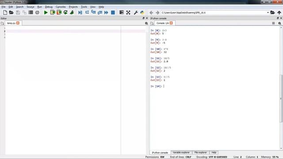Open the Source menu
Image resolution: width=283 pixels, height=159 pixels.
click(x=31, y=7)
